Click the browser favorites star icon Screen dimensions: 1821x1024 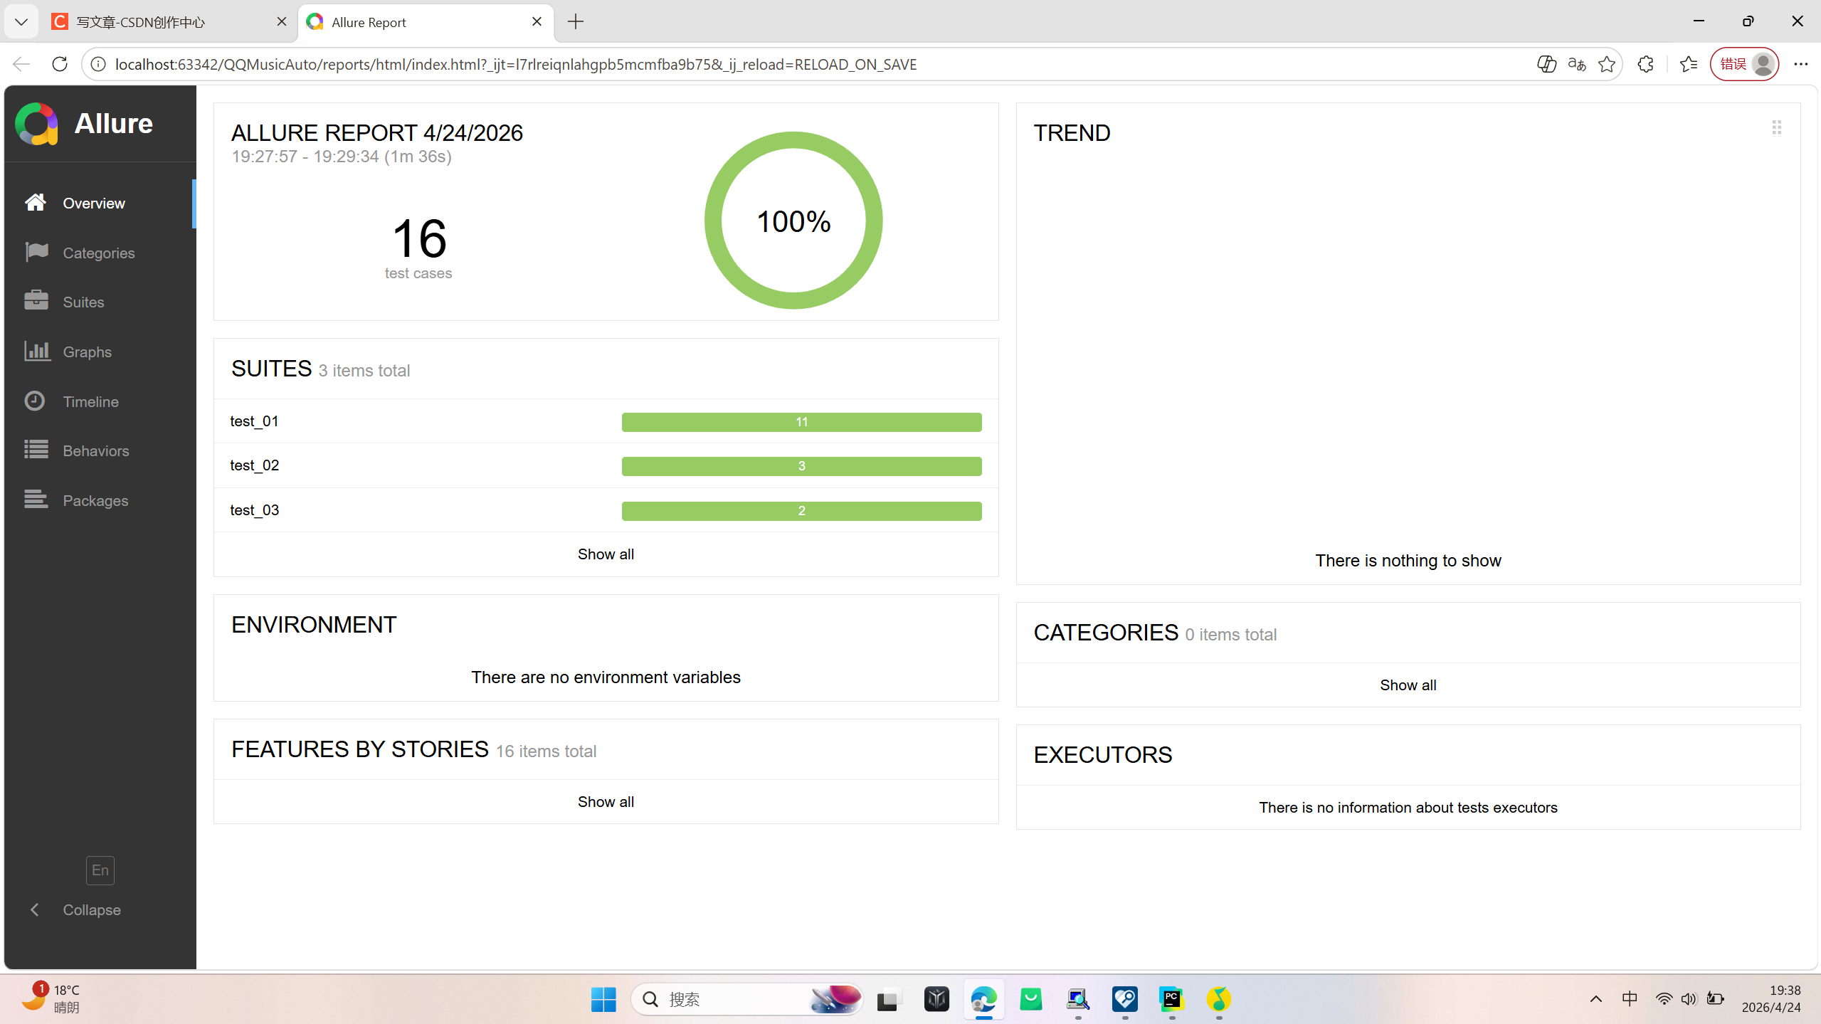pos(1606,64)
